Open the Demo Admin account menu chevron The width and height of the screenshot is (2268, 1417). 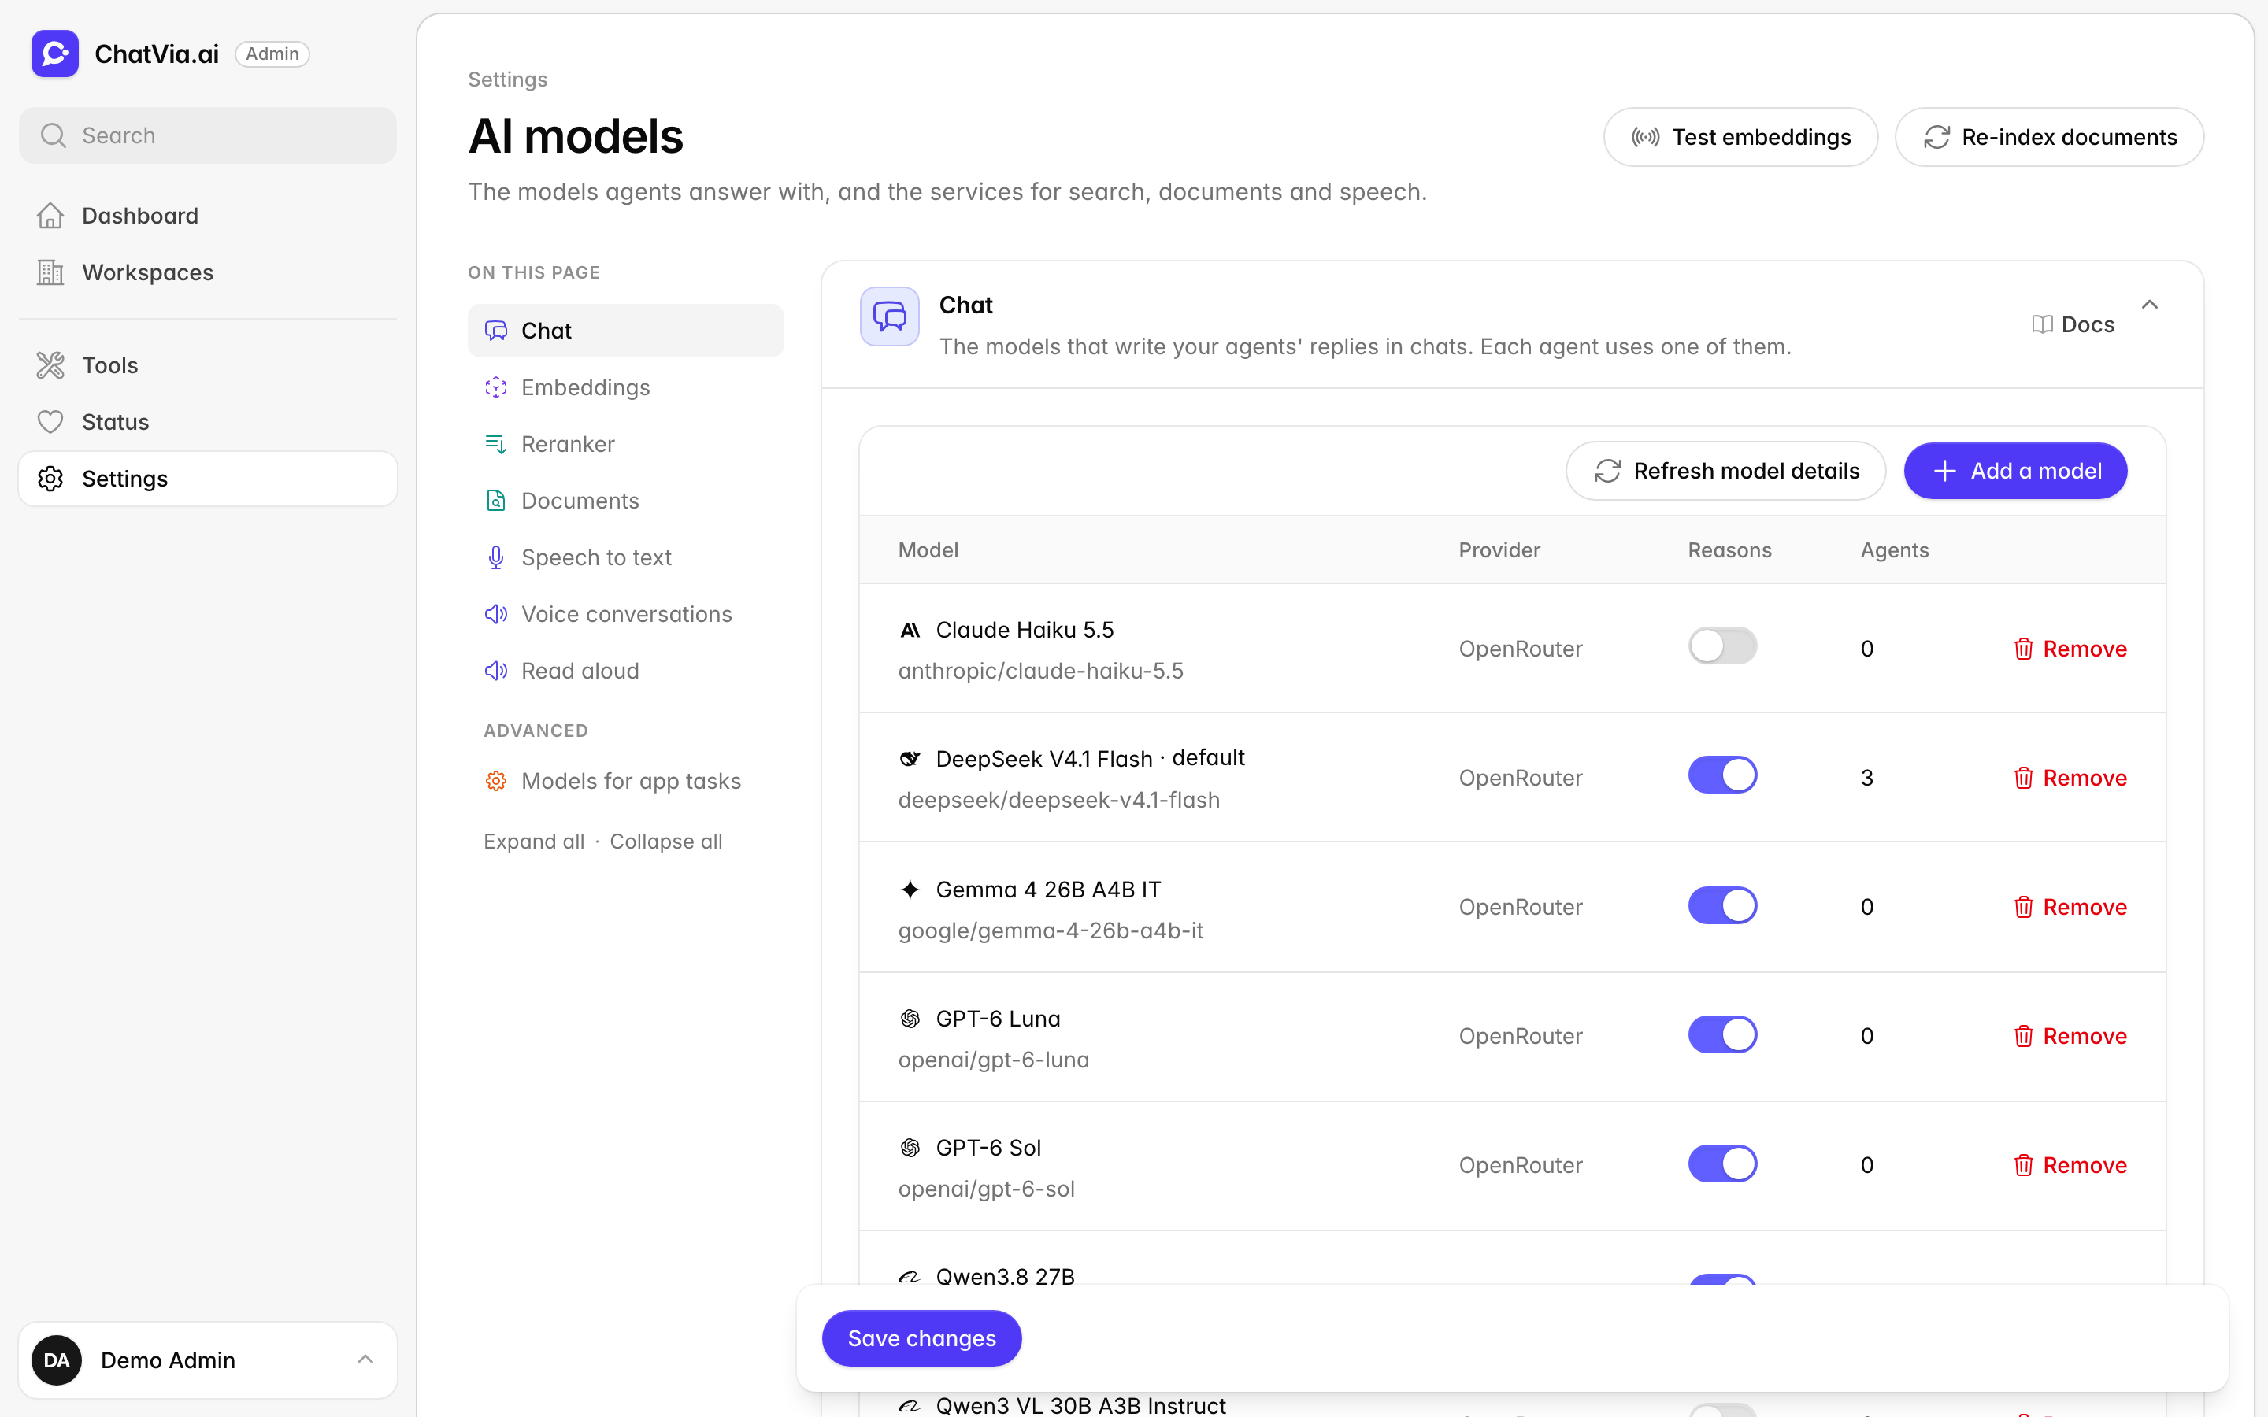[x=365, y=1360]
